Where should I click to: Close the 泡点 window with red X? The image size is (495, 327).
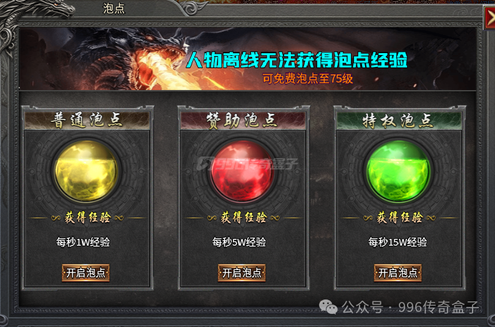(x=489, y=18)
